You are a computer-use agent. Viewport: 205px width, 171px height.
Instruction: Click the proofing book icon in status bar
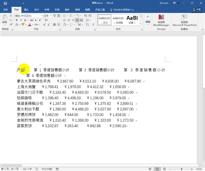(37, 169)
